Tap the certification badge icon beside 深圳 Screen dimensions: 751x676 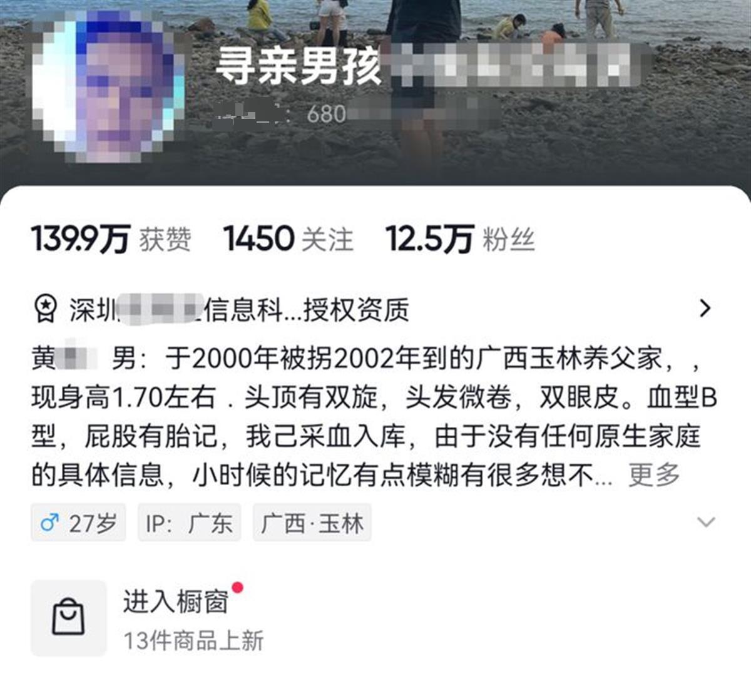45,309
